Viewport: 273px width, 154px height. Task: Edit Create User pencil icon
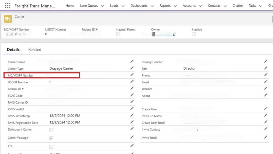[266, 109]
